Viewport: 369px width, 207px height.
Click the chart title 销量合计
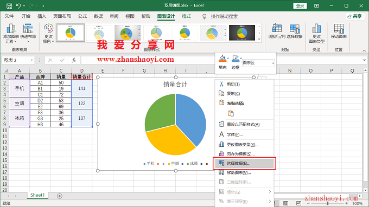[175, 85]
